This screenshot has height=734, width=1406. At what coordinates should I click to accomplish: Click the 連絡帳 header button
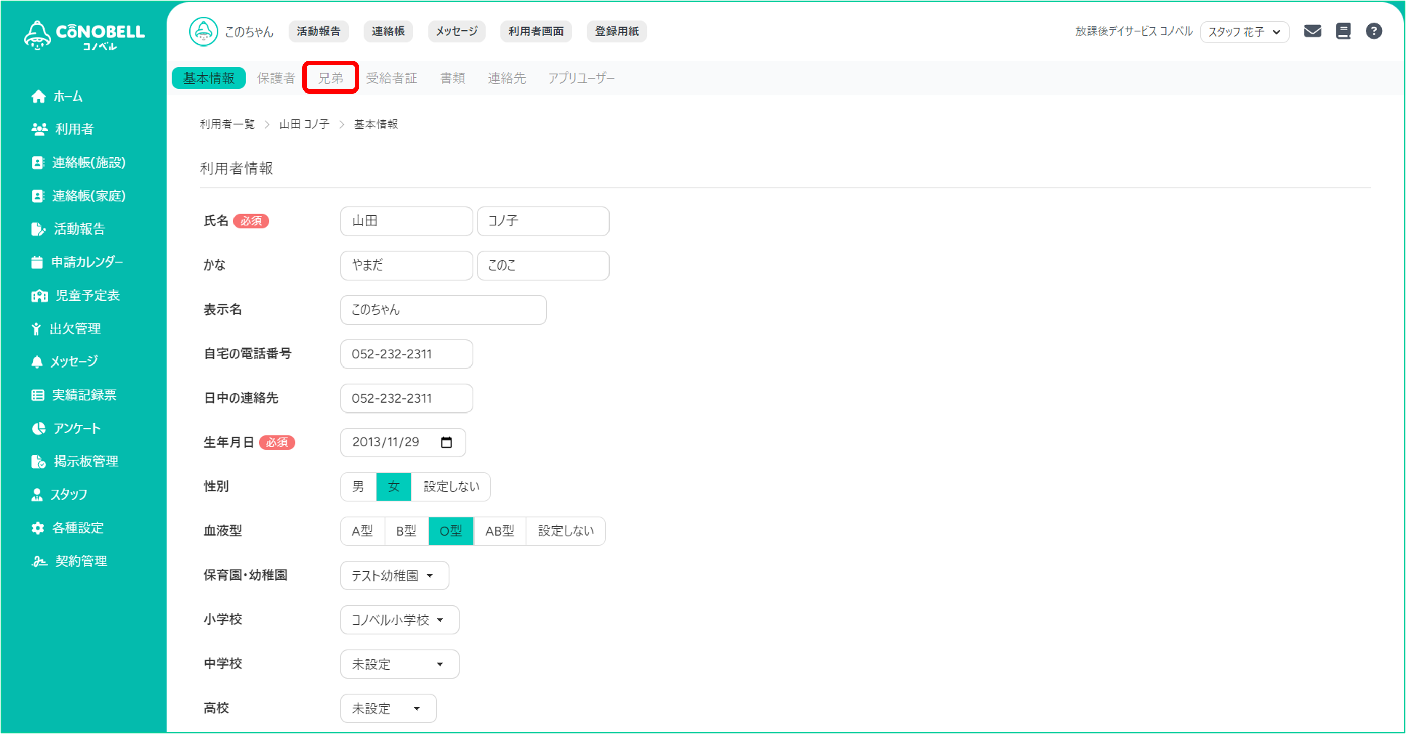389,31
